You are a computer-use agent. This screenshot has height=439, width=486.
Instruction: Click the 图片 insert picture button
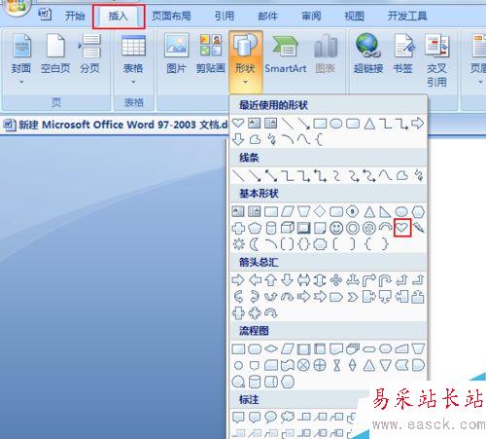pos(176,54)
